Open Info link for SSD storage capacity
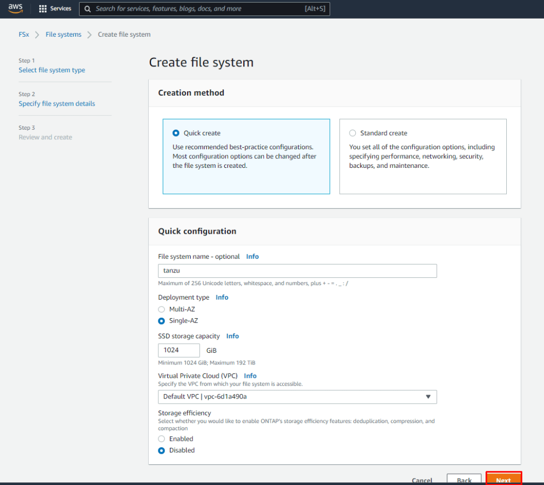This screenshot has width=544, height=485. point(232,336)
